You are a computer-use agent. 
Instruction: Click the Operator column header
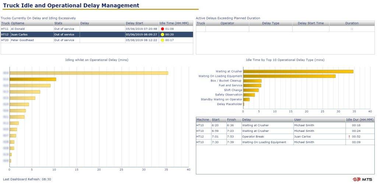(x=227, y=23)
